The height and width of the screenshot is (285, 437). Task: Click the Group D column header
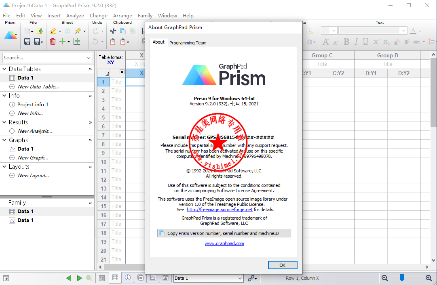(x=387, y=55)
